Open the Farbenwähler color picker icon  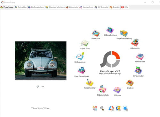pos(90,83)
